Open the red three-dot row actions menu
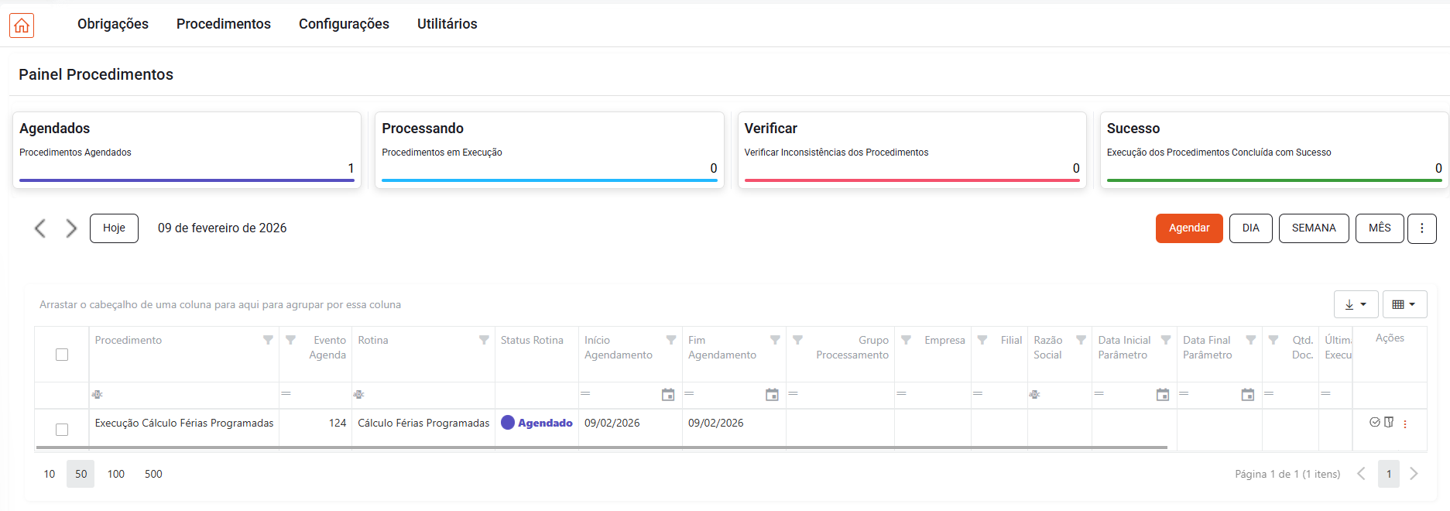The height and width of the screenshot is (511, 1450). tap(1405, 424)
